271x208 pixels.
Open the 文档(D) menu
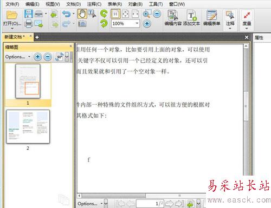click(74, 4)
